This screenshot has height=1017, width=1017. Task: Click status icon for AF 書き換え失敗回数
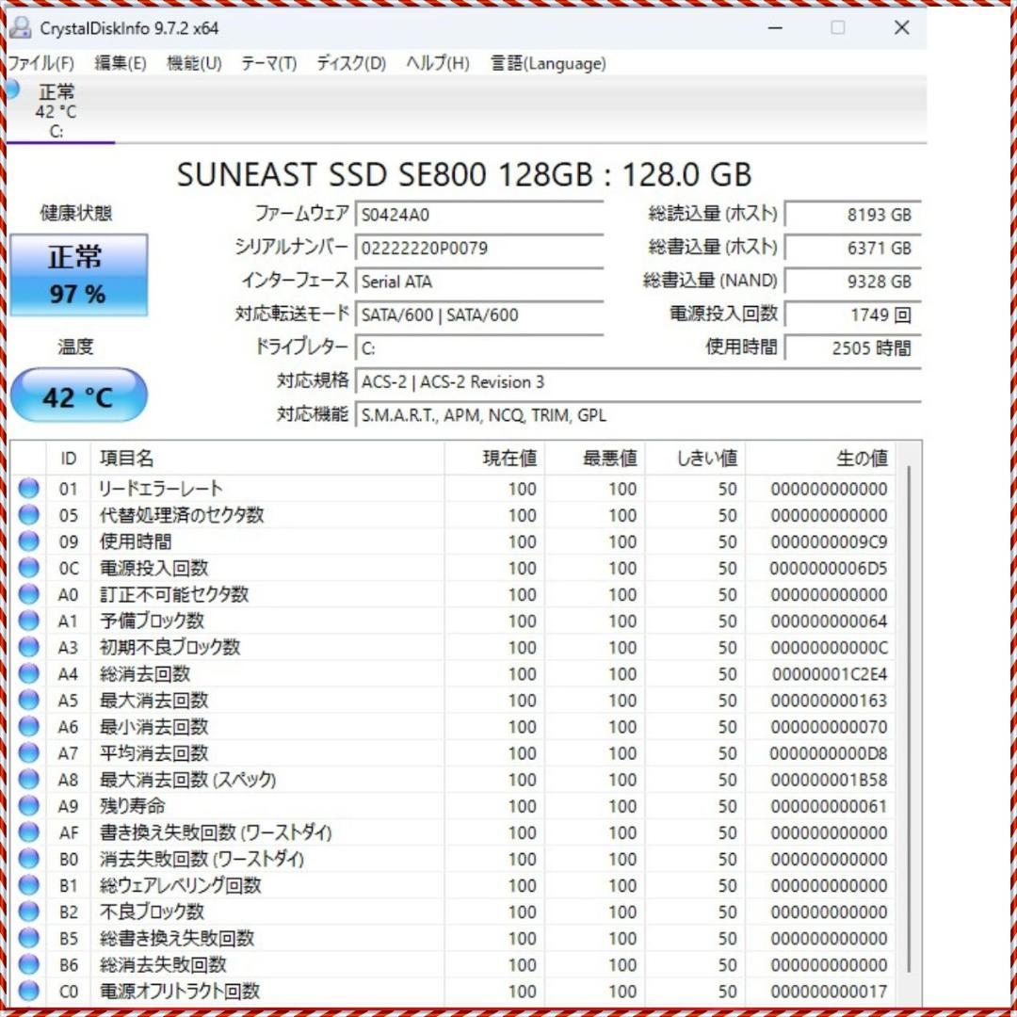pos(28,832)
